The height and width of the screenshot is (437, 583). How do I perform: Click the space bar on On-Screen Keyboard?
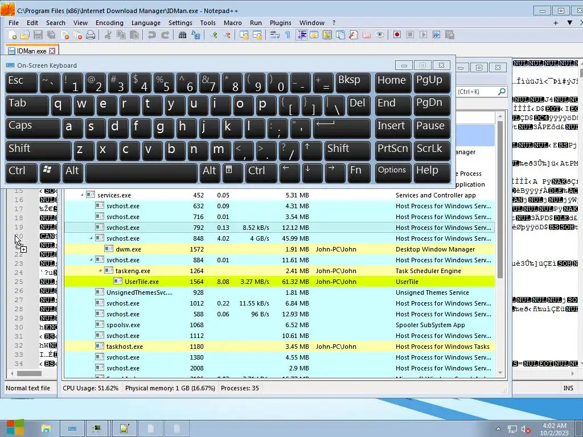pos(141,173)
